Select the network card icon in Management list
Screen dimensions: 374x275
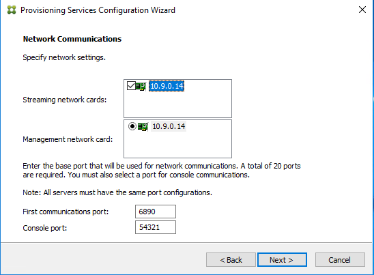coord(143,126)
